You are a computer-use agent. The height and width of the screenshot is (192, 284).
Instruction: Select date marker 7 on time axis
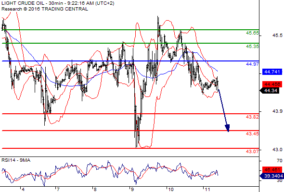(58, 189)
